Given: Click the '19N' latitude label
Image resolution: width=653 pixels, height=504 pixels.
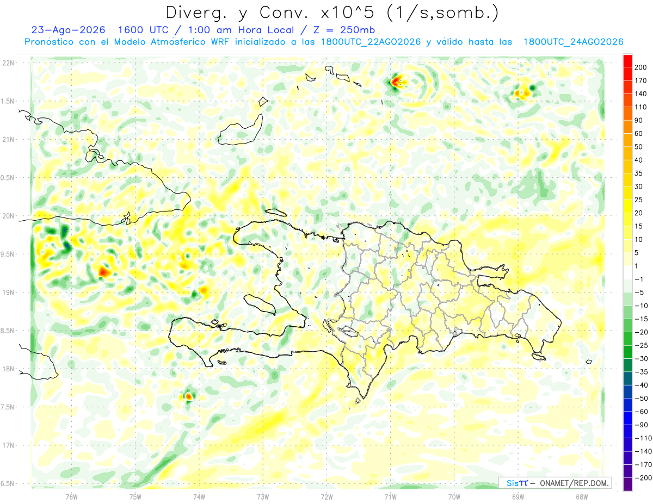Looking at the screenshot, I should tap(8, 292).
